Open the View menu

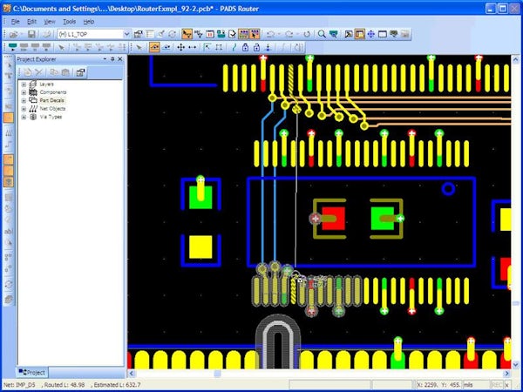tap(50, 22)
